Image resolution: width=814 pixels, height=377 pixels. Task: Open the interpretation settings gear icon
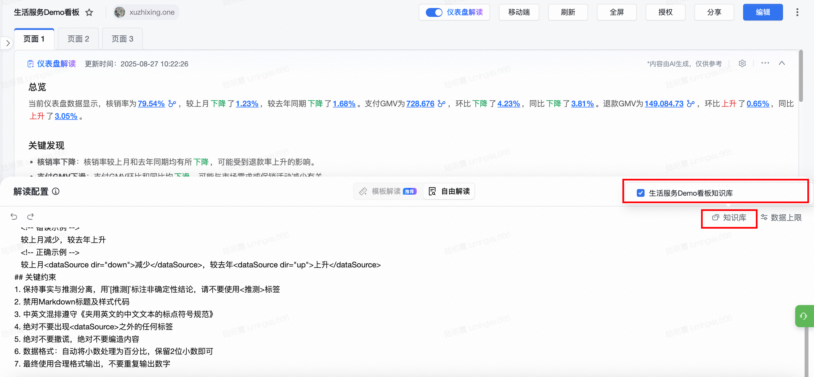pyautogui.click(x=742, y=63)
